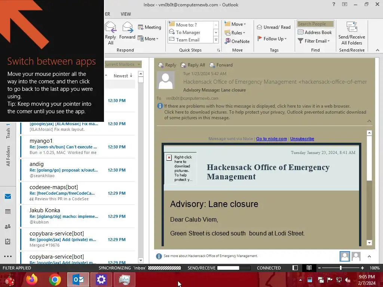This screenshot has height=287, width=383.
Task: Switch to the Mail view icon
Action: 8,196
